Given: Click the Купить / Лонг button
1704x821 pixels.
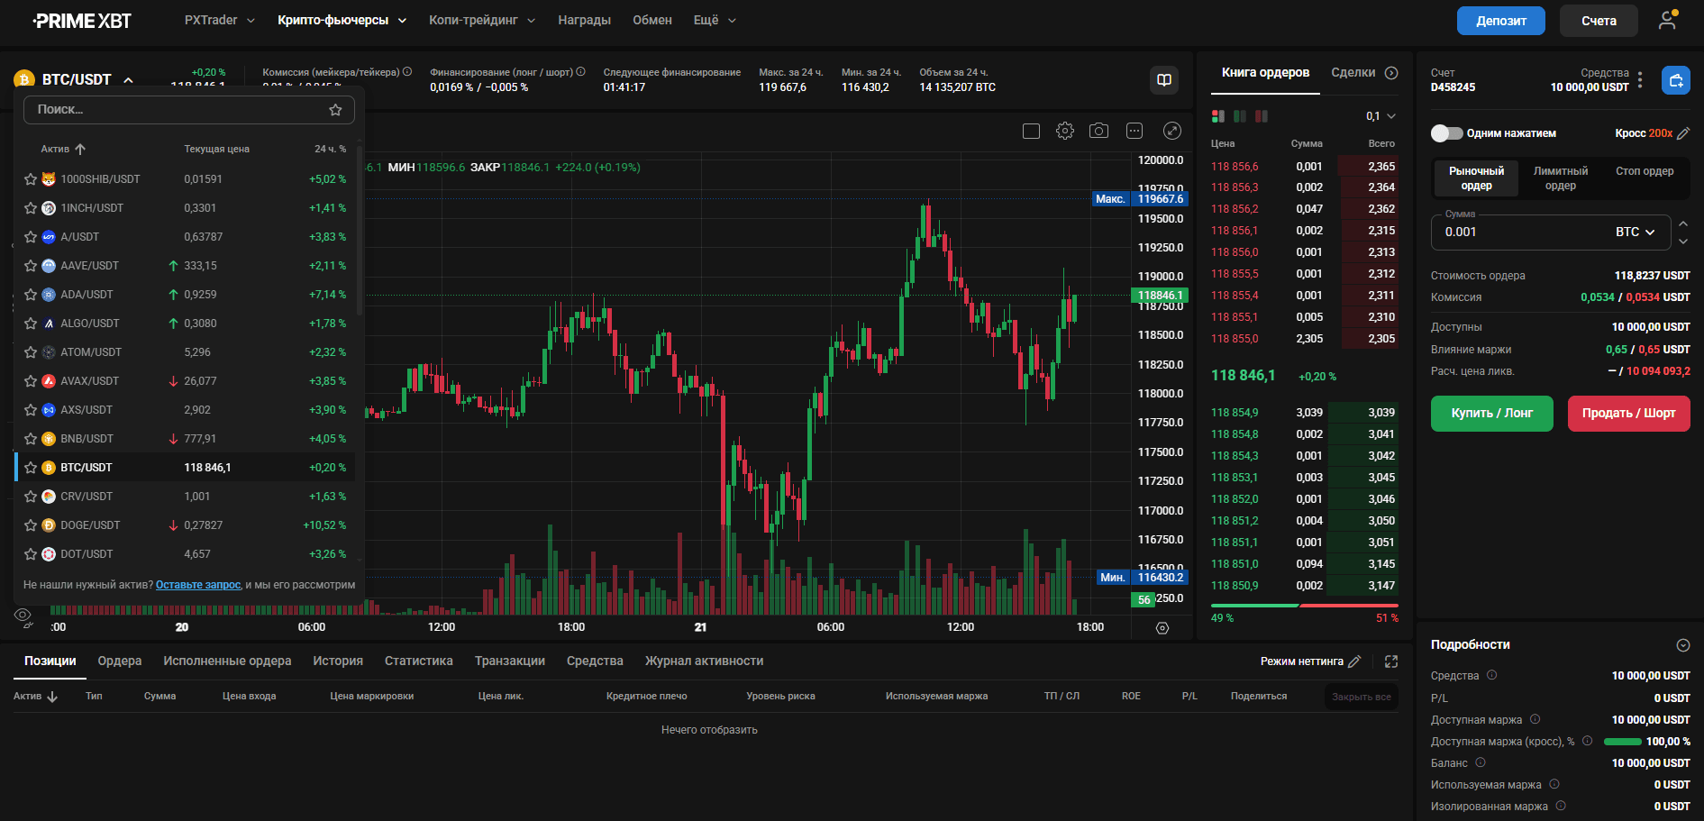Looking at the screenshot, I should [1492, 414].
